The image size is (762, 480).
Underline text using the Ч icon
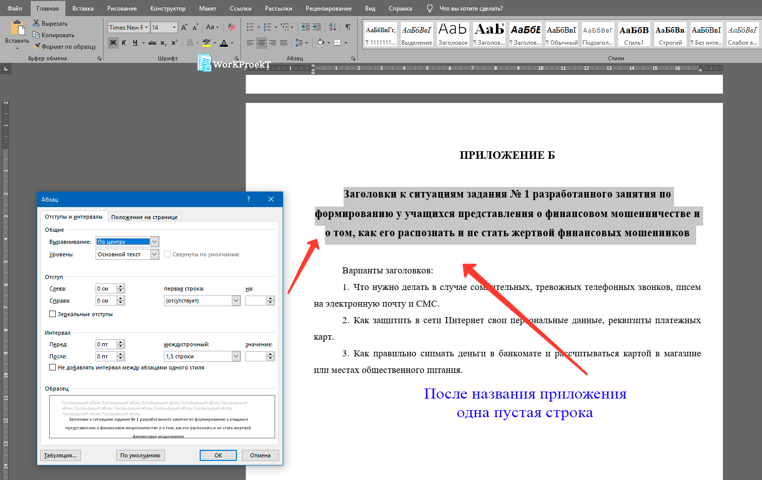[x=134, y=43]
